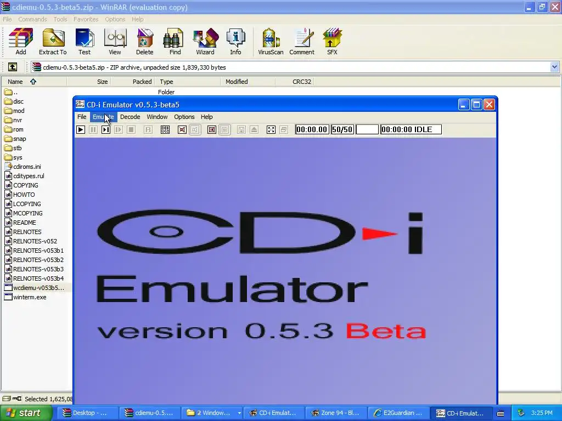Click the greyed slow-step playback button

pos(119,129)
